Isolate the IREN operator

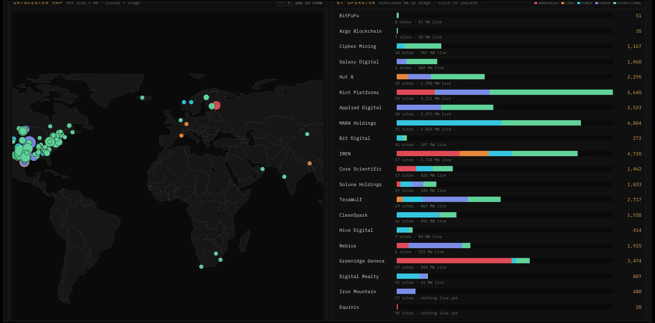[x=490, y=156]
